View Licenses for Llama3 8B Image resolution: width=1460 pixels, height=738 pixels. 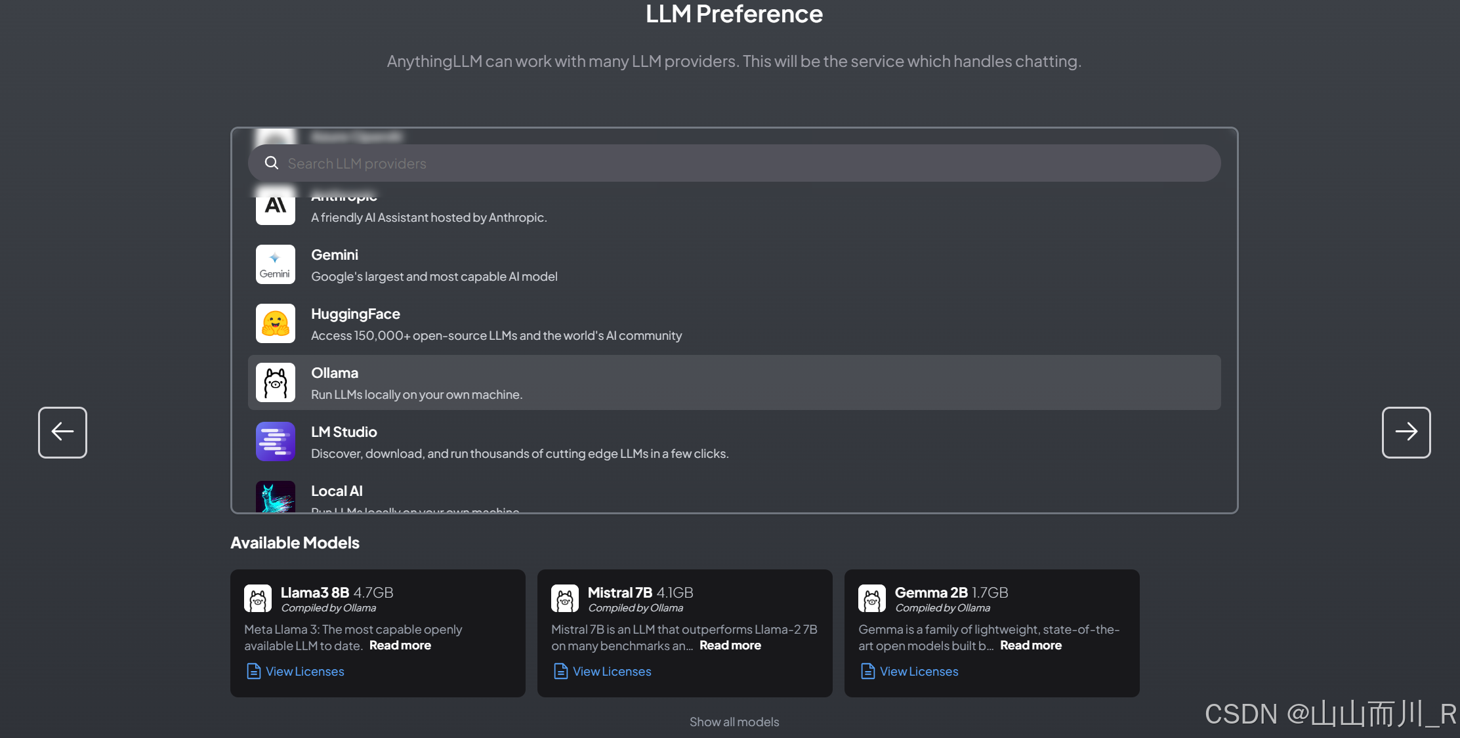click(x=304, y=672)
